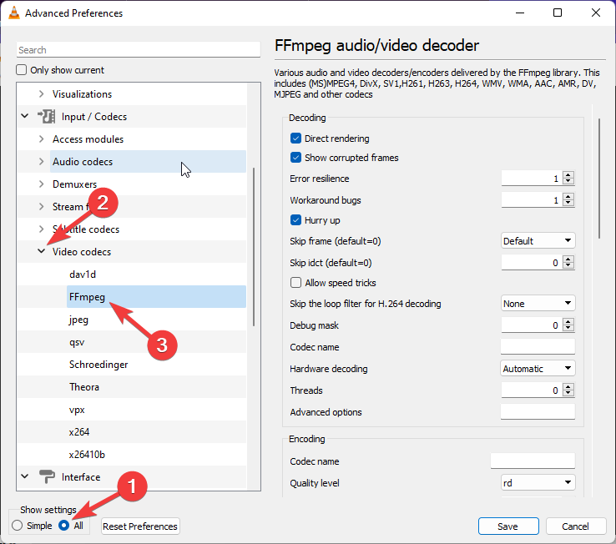
Task: Close the Advanced Preferences window
Action: (596, 13)
